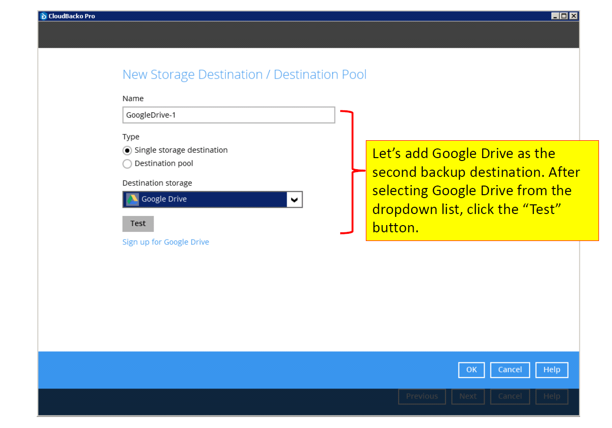Viewport: 612px width, 428px height.
Task: Expand the Destination storage dropdown arrow
Action: (x=294, y=200)
